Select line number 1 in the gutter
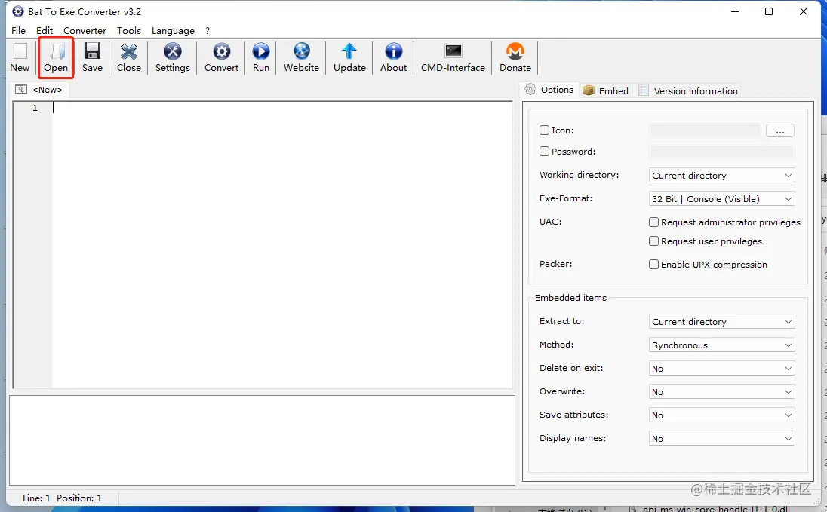The width and height of the screenshot is (827, 512). 35,108
